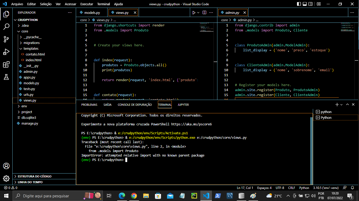This screenshot has height=201, width=359.
Task: Click the UTF-8 encoding indicator
Action: pos(280,188)
